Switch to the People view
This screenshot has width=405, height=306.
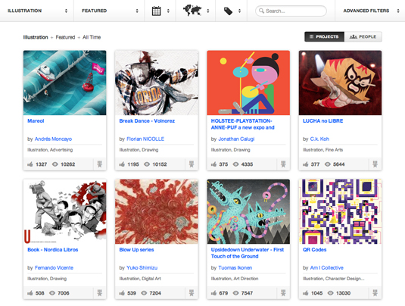(x=363, y=36)
